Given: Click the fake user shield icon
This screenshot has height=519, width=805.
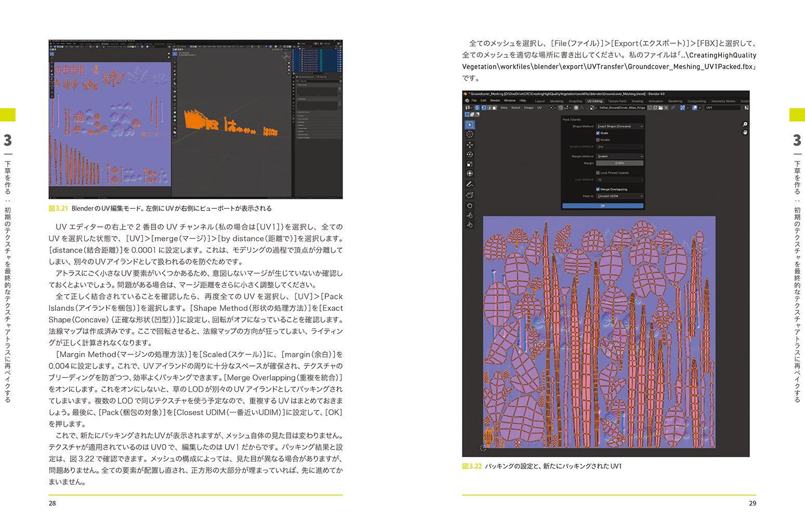Looking at the screenshot, I should click(650, 108).
